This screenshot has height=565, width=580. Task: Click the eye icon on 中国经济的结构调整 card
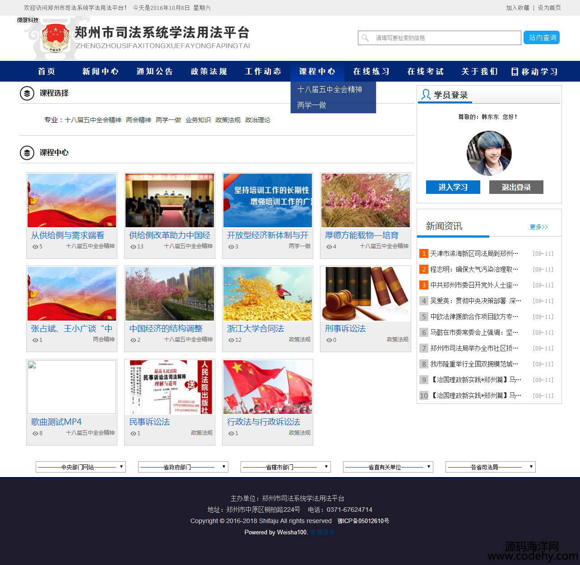[133, 340]
